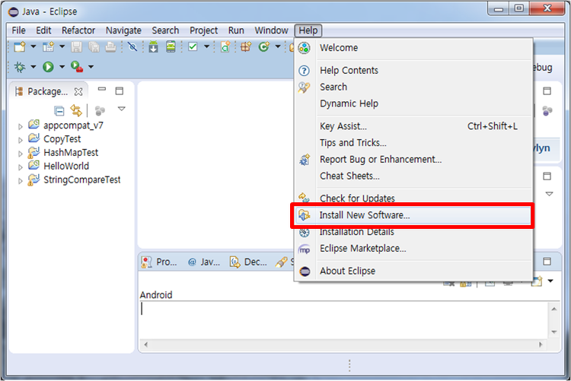The width and height of the screenshot is (571, 381).
Task: Click the New Java Class green C icon
Action: pos(263,46)
